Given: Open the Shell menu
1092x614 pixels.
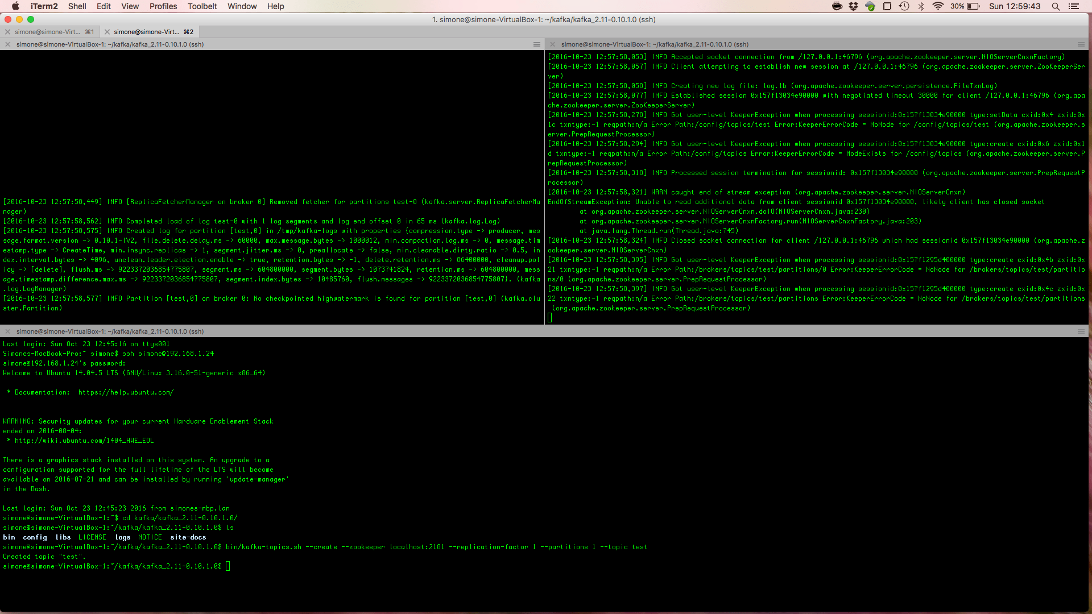Looking at the screenshot, I should pos(77,6).
